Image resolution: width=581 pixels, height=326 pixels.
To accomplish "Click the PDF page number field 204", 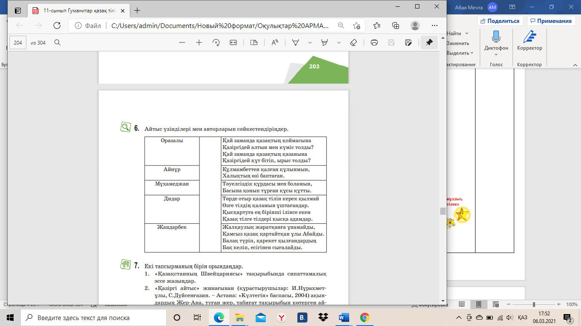I will [x=18, y=42].
